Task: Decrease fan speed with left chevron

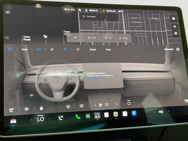Action: [95, 105]
